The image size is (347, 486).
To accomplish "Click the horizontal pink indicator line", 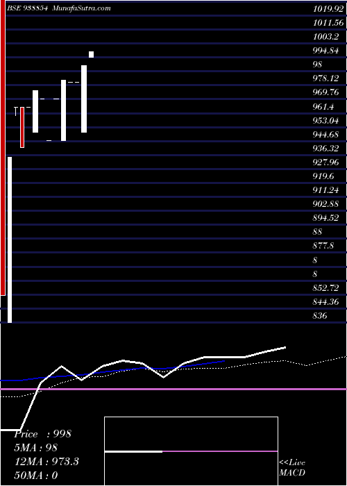I will [173, 389].
